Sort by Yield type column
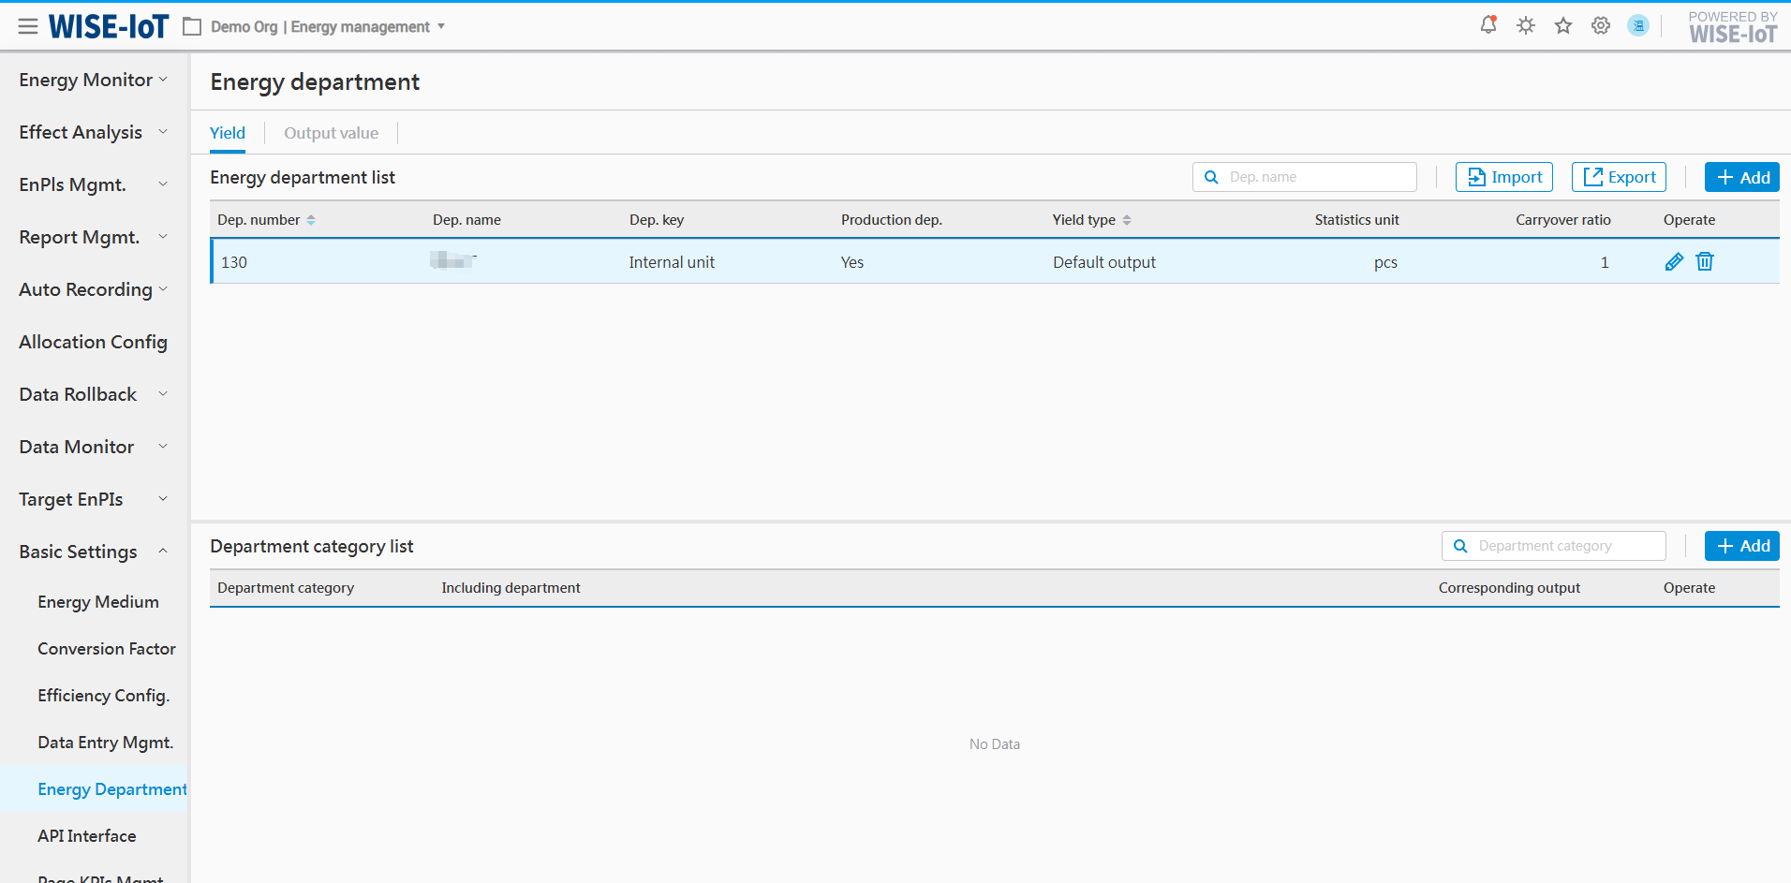This screenshot has height=883, width=1791. [1126, 220]
